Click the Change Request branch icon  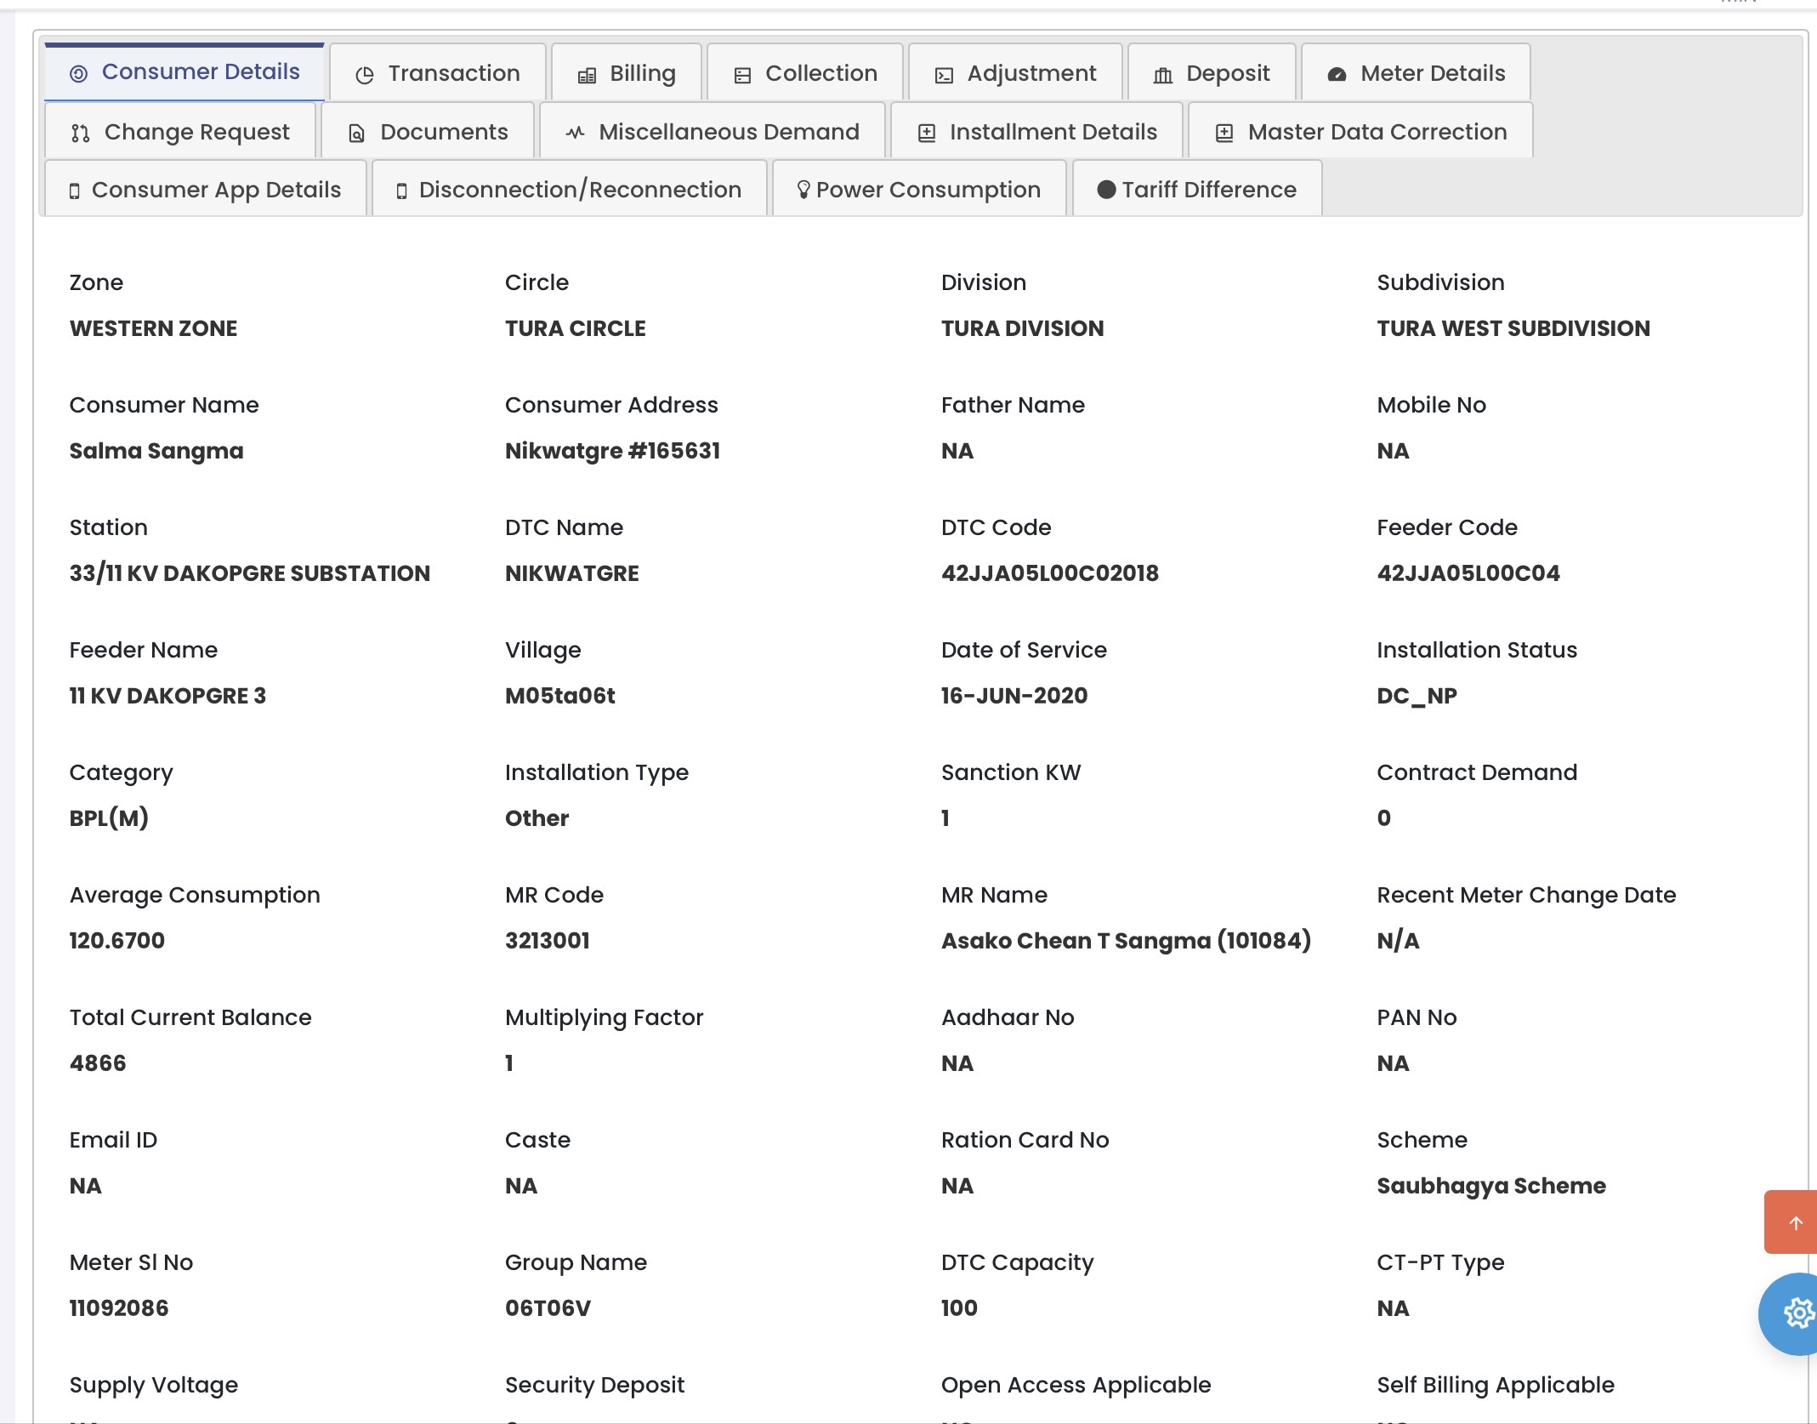tap(81, 133)
